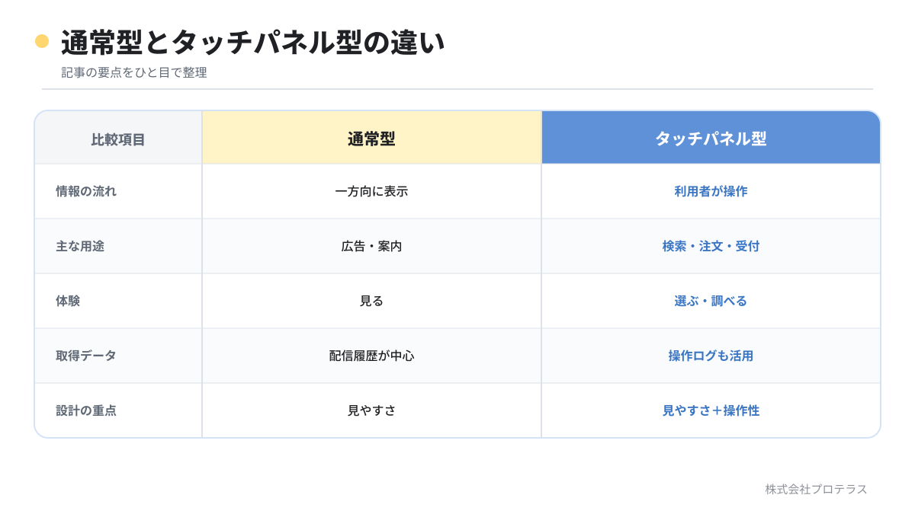Click the 利用者が操作 cell
The image size is (915, 514).
pyautogui.click(x=711, y=191)
